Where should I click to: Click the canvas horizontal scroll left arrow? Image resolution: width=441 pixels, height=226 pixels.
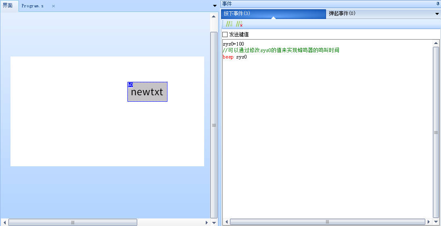click(x=4, y=222)
